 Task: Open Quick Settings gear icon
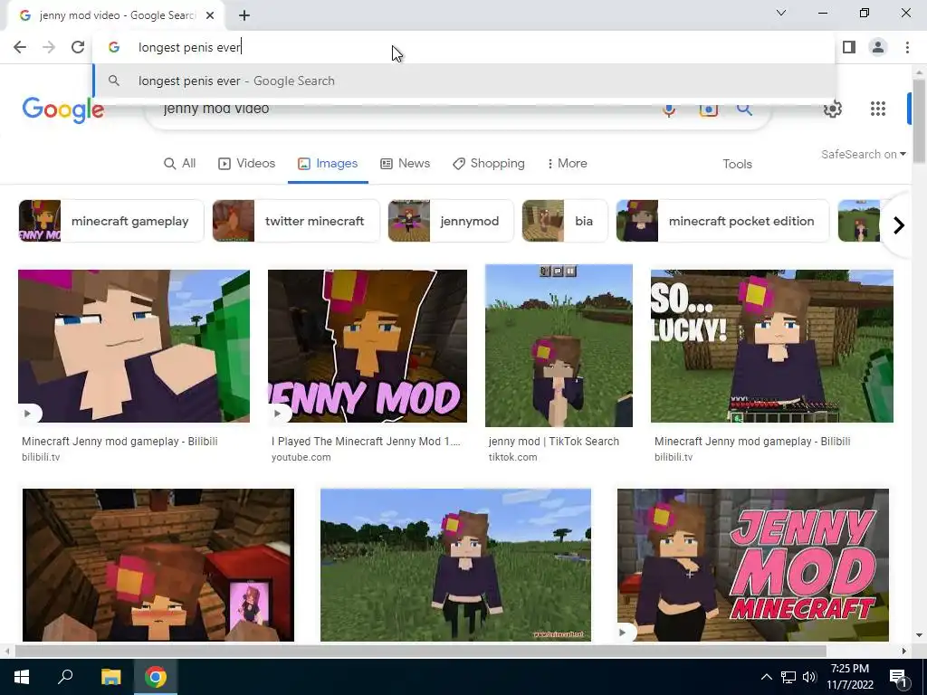click(x=833, y=109)
